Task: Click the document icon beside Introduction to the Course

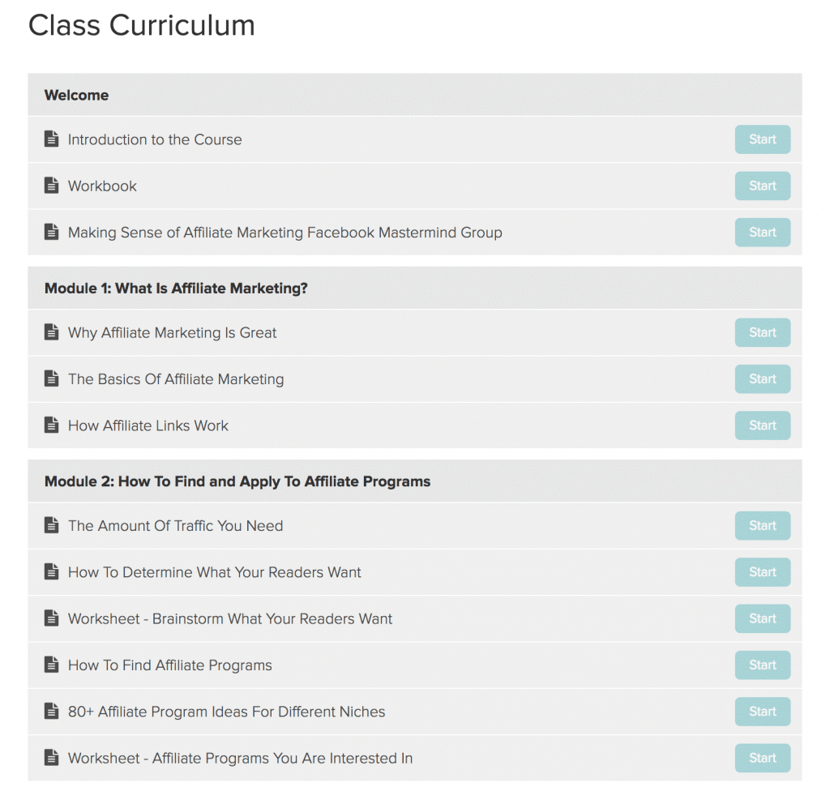Action: coord(51,139)
